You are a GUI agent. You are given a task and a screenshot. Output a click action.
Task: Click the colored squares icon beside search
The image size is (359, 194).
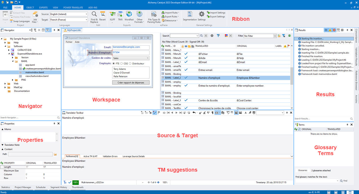click(x=226, y=36)
